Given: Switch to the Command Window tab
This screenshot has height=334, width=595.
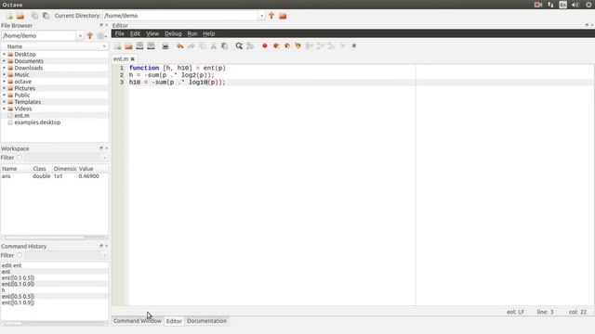Looking at the screenshot, I should coord(138,321).
